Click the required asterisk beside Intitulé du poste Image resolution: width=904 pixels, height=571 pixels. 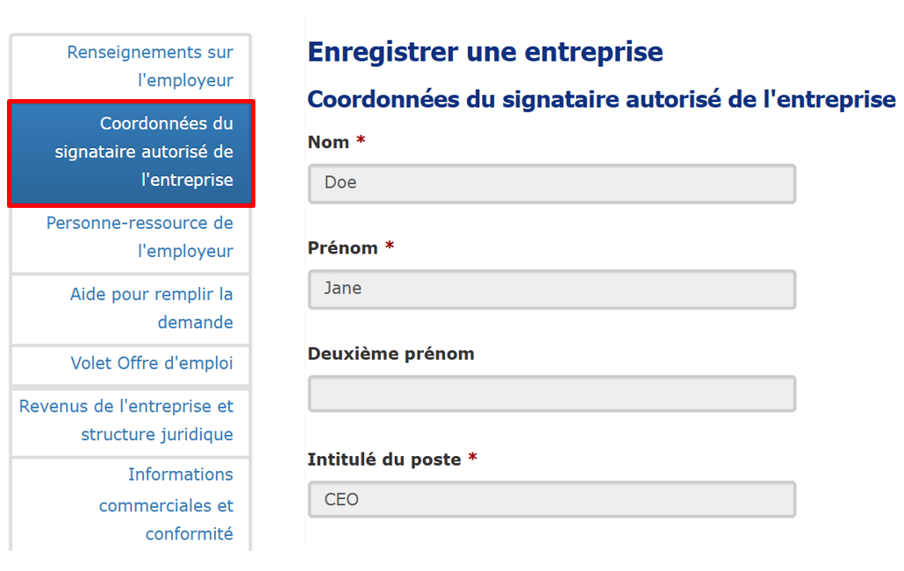pyautogui.click(x=471, y=456)
